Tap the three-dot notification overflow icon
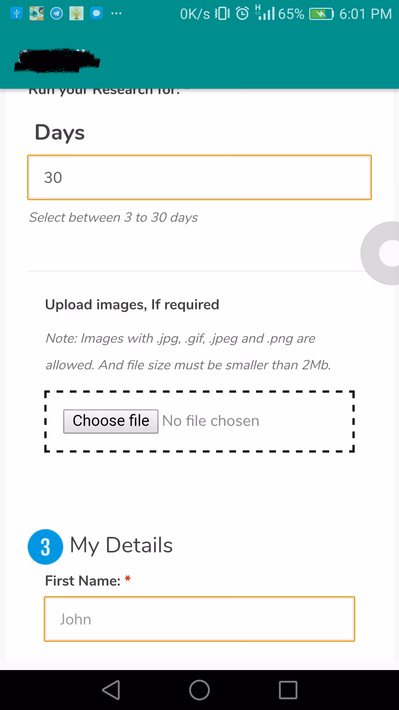Viewport: 399px width, 710px height. tap(116, 14)
